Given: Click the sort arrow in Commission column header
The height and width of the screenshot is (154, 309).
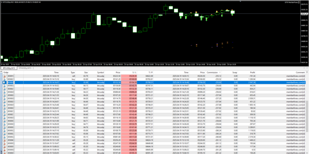Looking at the screenshot, I should [220, 72].
